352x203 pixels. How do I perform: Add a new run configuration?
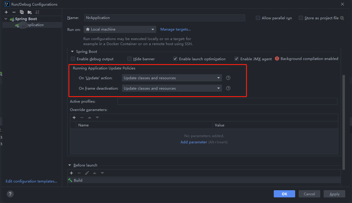[x=6, y=12]
